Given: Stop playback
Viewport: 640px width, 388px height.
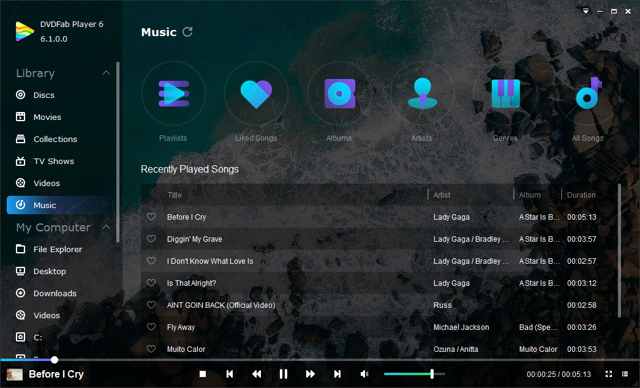Looking at the screenshot, I should click(203, 374).
